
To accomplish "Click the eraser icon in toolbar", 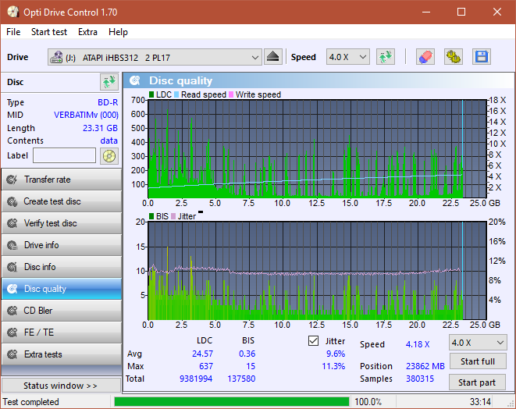I will pyautogui.click(x=425, y=57).
